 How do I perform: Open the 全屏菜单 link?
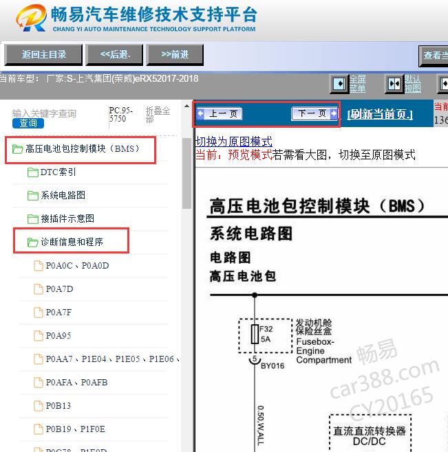(358, 84)
